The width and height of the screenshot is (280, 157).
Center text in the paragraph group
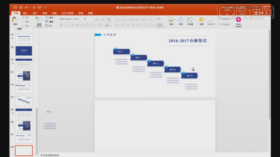click(122, 24)
